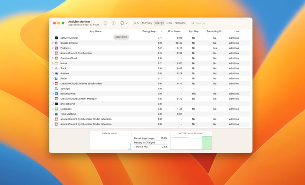This screenshot has width=305, height=185.
Task: Sort by App Nap column
Action: pos(193,31)
